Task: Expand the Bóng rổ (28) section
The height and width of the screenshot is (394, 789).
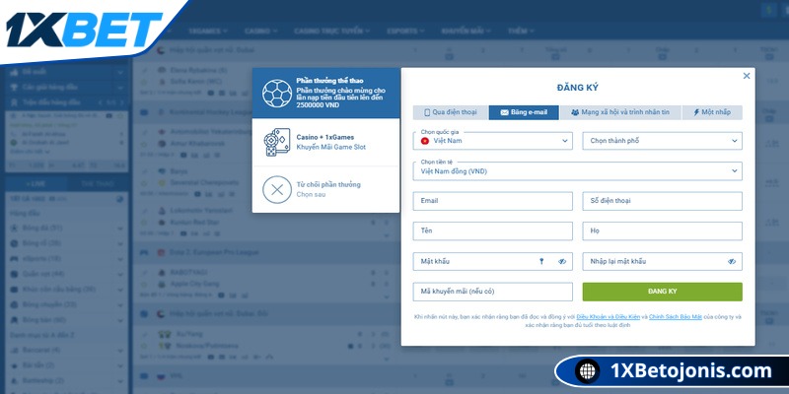Action: 119,243
